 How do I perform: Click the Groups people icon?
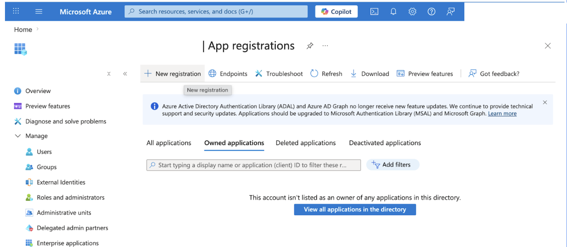(x=29, y=167)
